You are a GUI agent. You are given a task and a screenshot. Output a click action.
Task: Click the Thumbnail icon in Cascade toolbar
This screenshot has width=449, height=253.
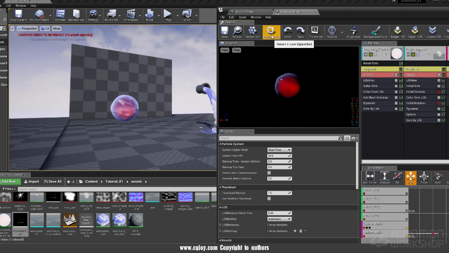point(315,31)
